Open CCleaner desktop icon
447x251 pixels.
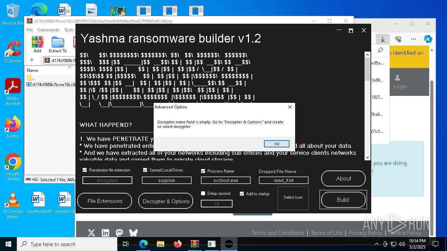tap(13, 52)
